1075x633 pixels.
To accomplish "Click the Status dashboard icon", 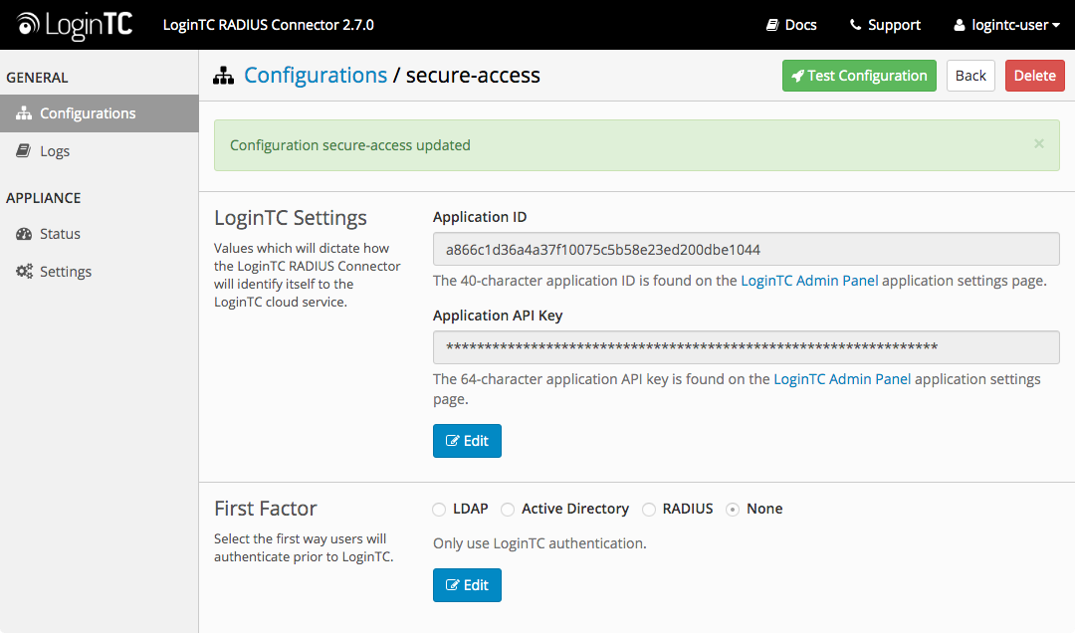I will click(x=24, y=234).
